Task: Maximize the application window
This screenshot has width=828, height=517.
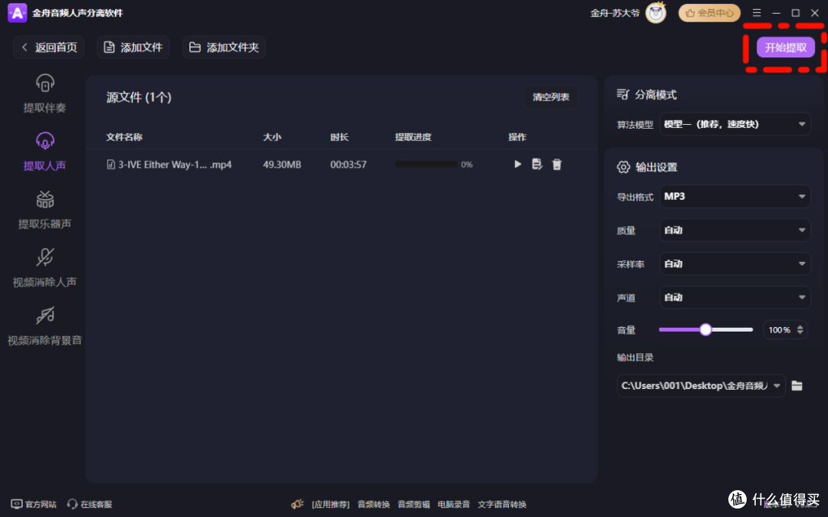Action: [796, 13]
